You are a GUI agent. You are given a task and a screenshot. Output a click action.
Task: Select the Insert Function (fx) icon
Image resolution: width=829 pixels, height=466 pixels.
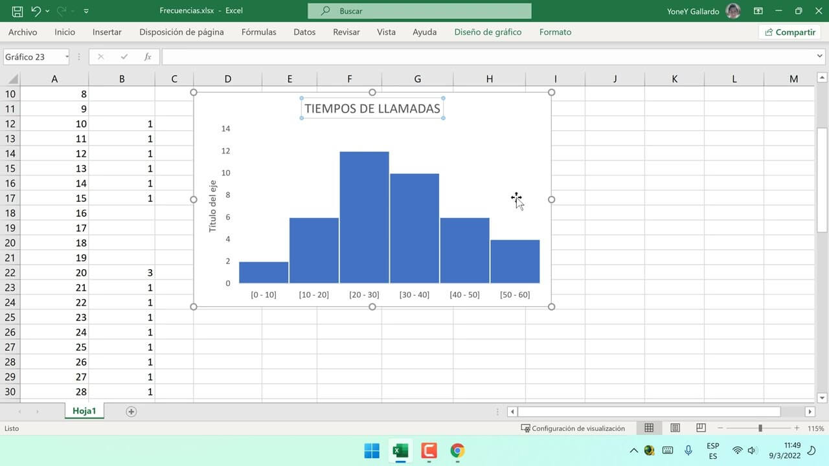coord(148,56)
